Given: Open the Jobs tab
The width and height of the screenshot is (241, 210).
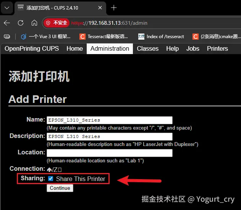Looking at the screenshot, I should (193, 49).
